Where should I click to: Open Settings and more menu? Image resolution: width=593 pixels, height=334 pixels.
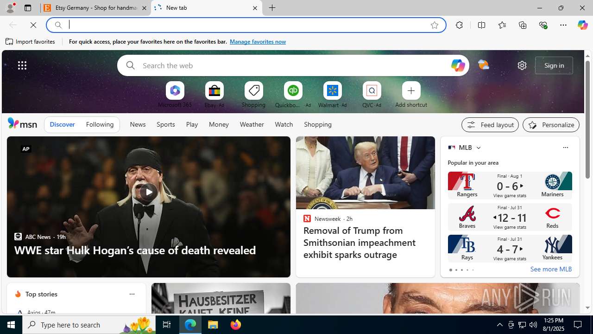point(563,25)
